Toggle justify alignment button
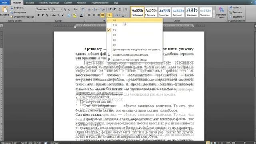The image size is (256, 144). (x=102, y=15)
